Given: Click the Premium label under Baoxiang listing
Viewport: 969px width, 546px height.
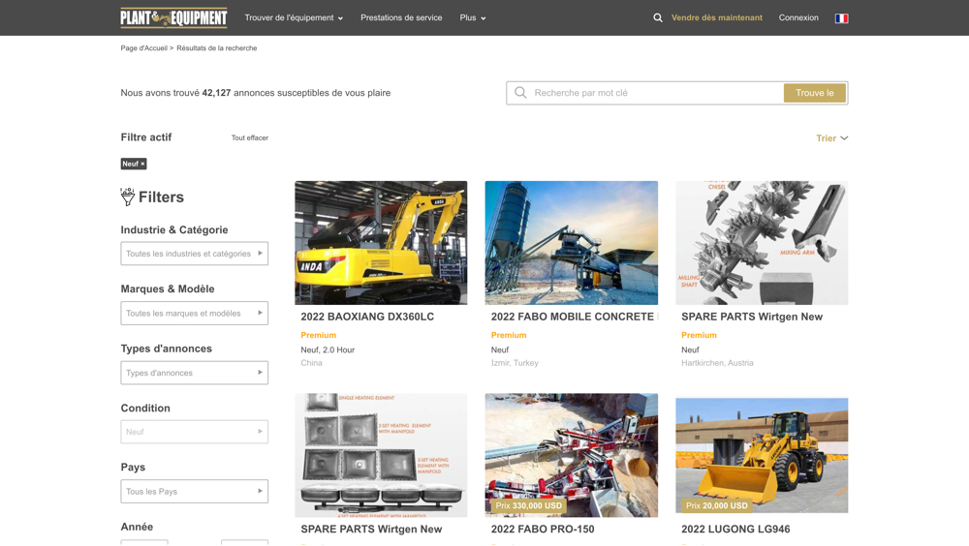Looking at the screenshot, I should pos(318,335).
